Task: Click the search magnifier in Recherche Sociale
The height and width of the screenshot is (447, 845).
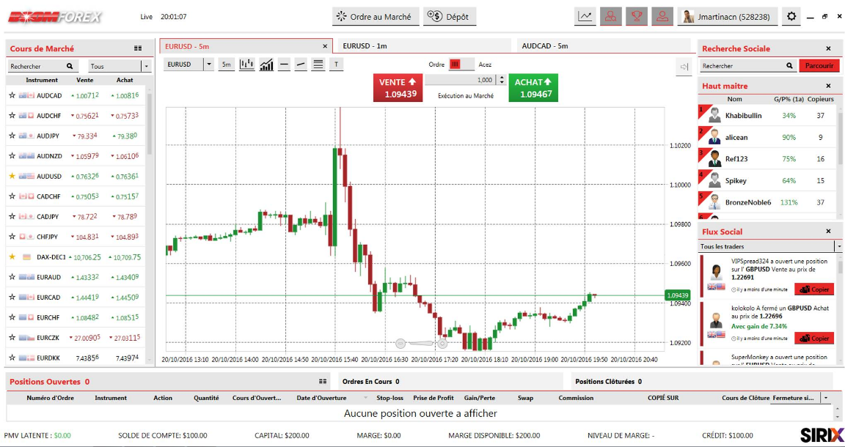Action: tap(789, 66)
